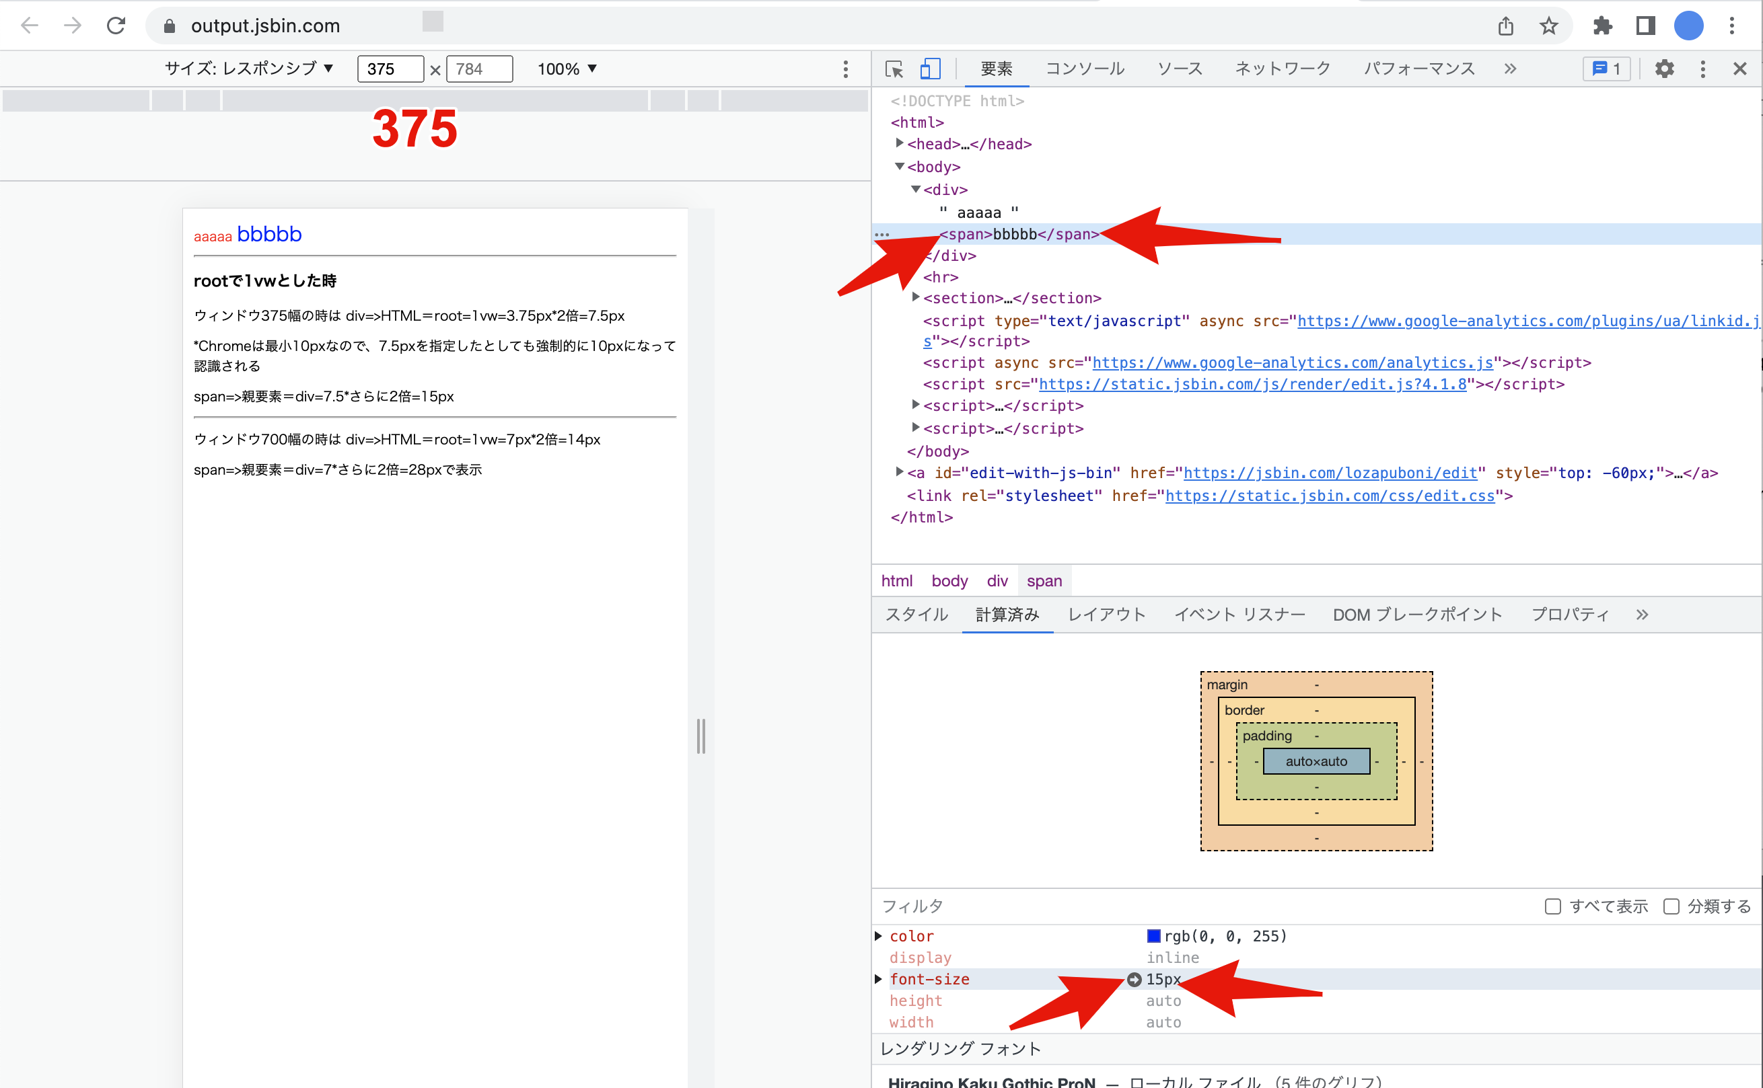Open the イベント リスナー sub-tab
The height and width of the screenshot is (1088, 1763).
[x=1239, y=615]
